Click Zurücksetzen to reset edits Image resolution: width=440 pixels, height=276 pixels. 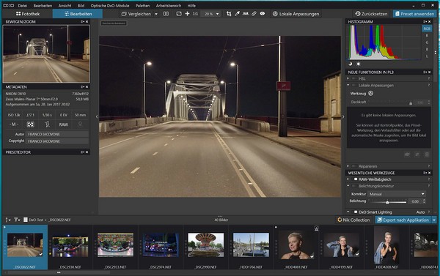click(x=371, y=14)
